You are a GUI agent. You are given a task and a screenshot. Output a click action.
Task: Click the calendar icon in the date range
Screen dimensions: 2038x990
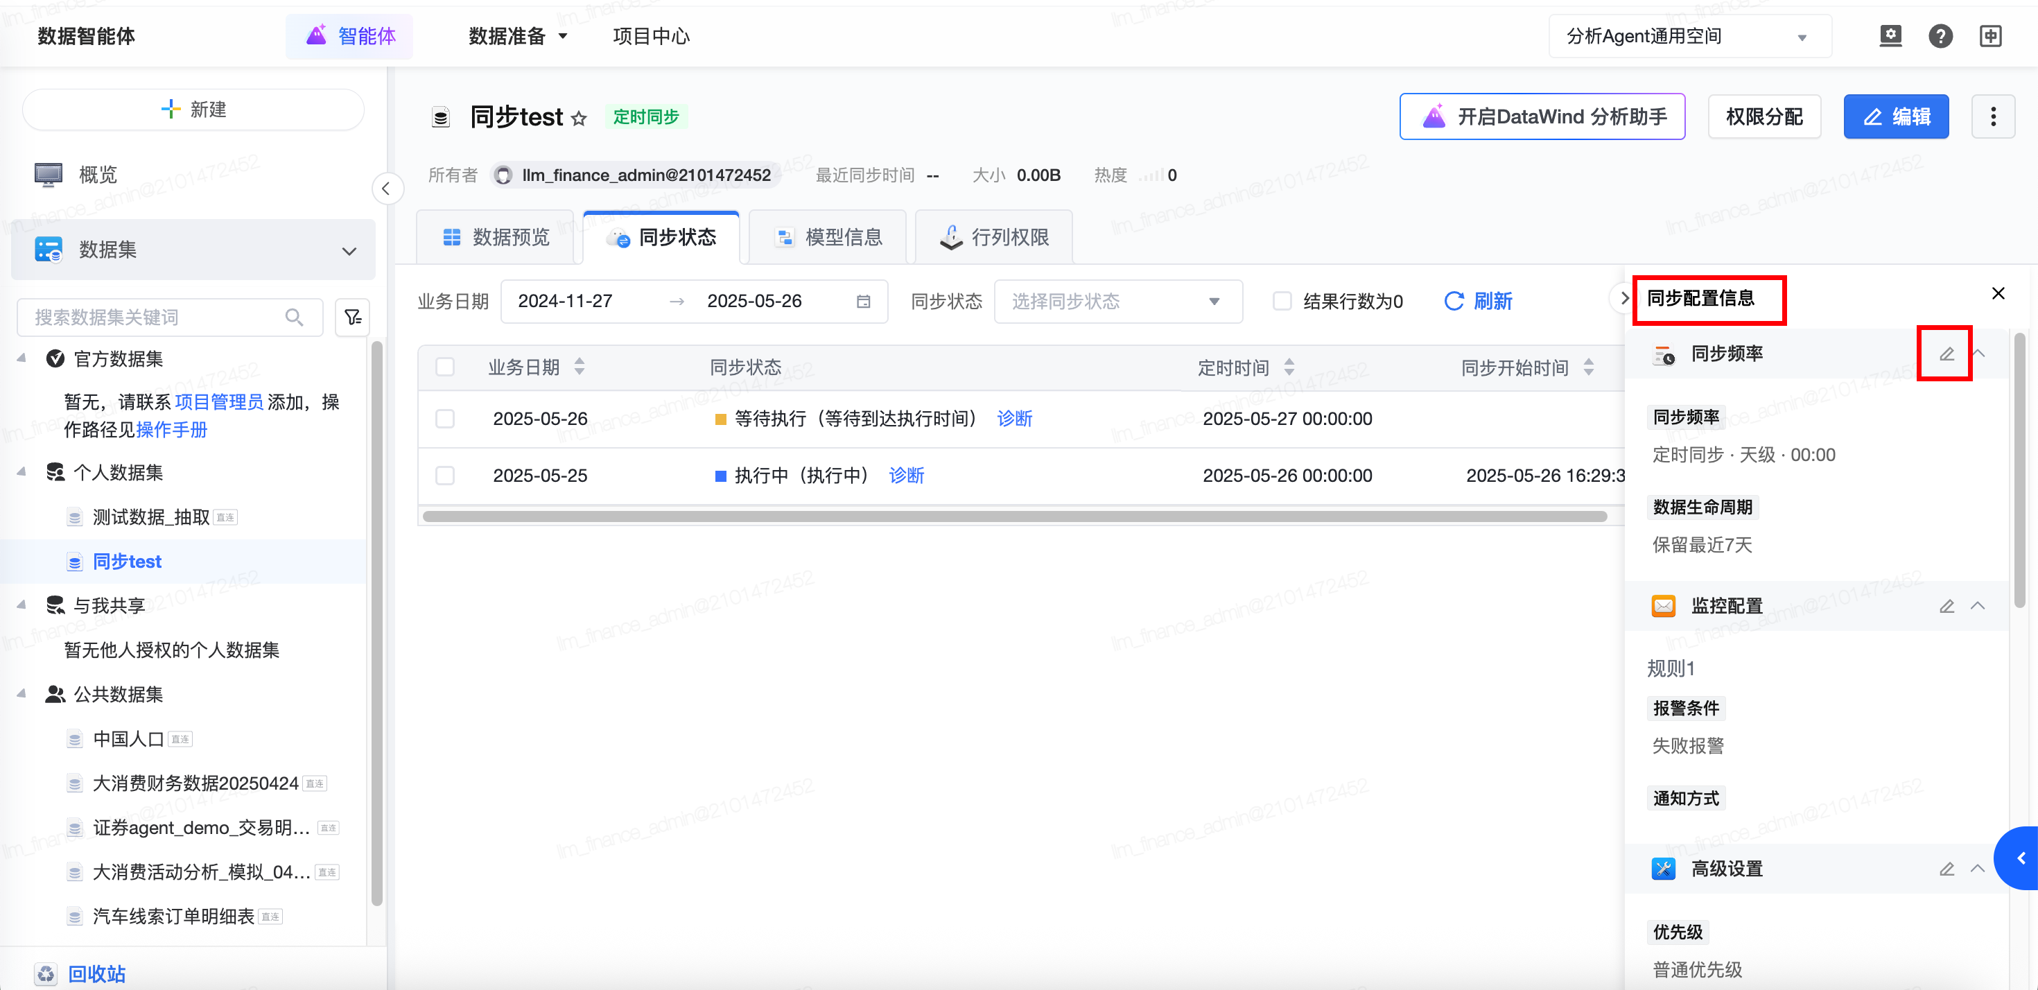tap(863, 302)
